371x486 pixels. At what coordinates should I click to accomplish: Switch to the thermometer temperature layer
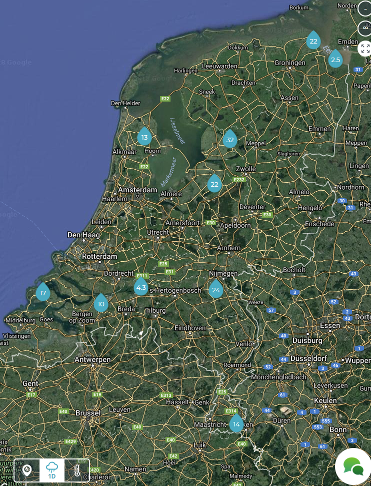coord(77,470)
